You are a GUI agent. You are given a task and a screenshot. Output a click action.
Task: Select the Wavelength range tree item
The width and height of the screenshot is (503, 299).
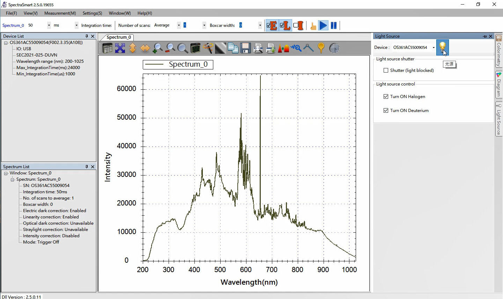tap(50, 61)
